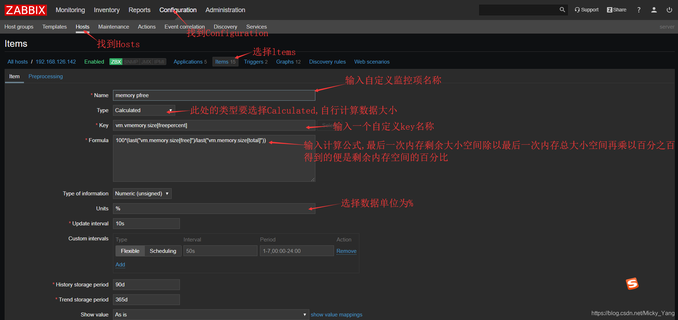The image size is (678, 320).
Task: Select the Hosts submenu
Action: point(83,27)
